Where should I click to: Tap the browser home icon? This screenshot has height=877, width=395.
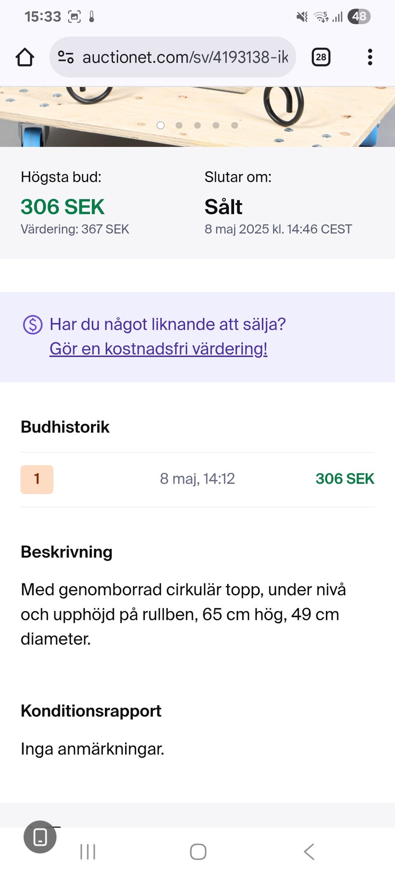[25, 57]
